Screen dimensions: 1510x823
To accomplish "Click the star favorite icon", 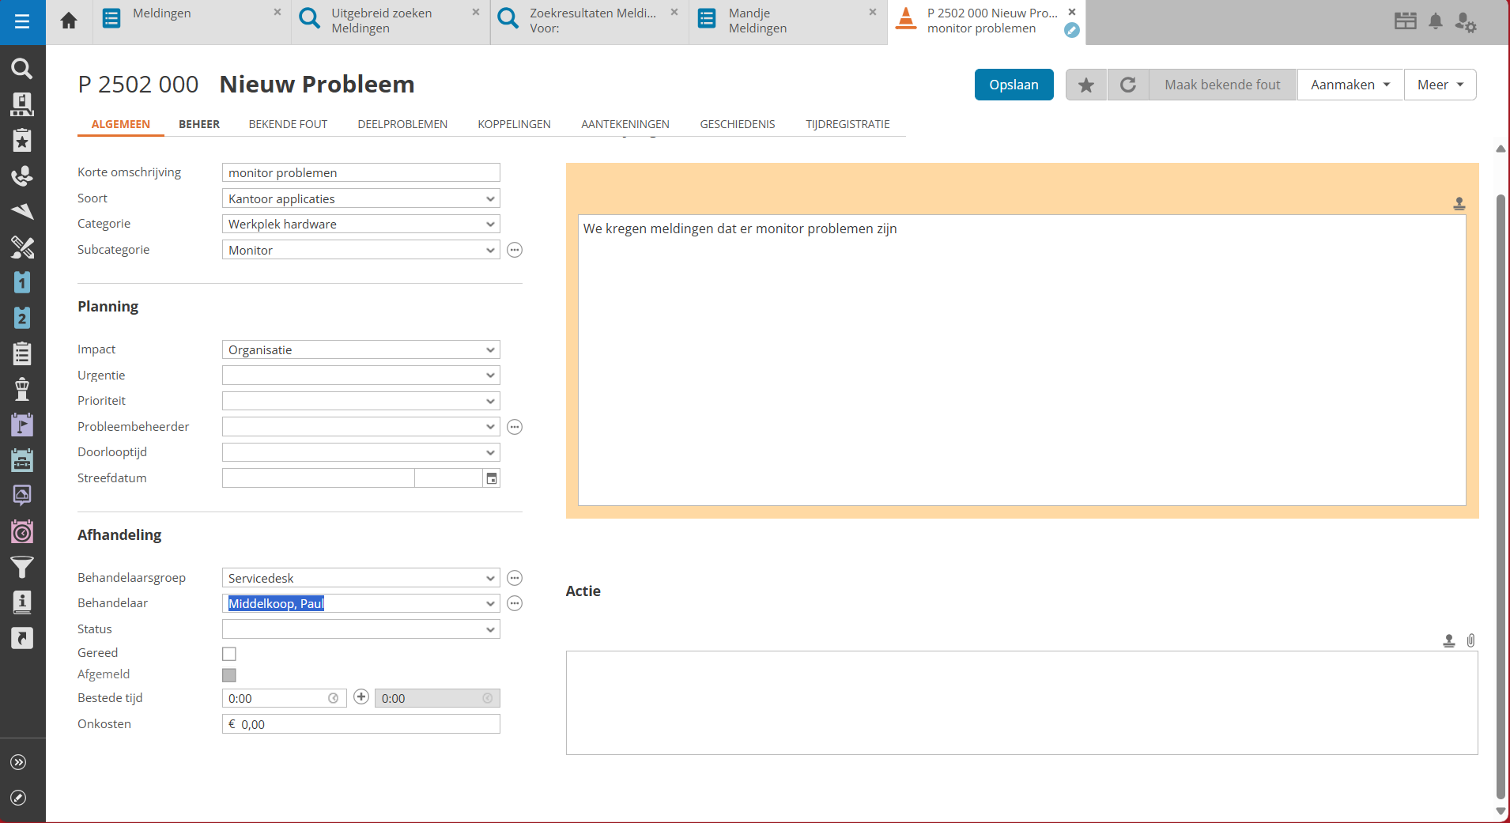I will click(1086, 85).
